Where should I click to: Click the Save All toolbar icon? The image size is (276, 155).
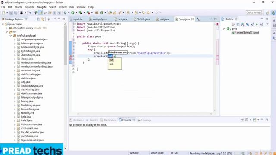[16, 12]
